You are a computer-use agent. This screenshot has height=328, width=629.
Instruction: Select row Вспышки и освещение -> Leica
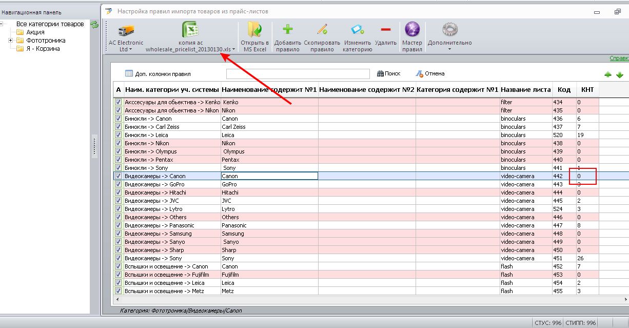click(x=371, y=283)
